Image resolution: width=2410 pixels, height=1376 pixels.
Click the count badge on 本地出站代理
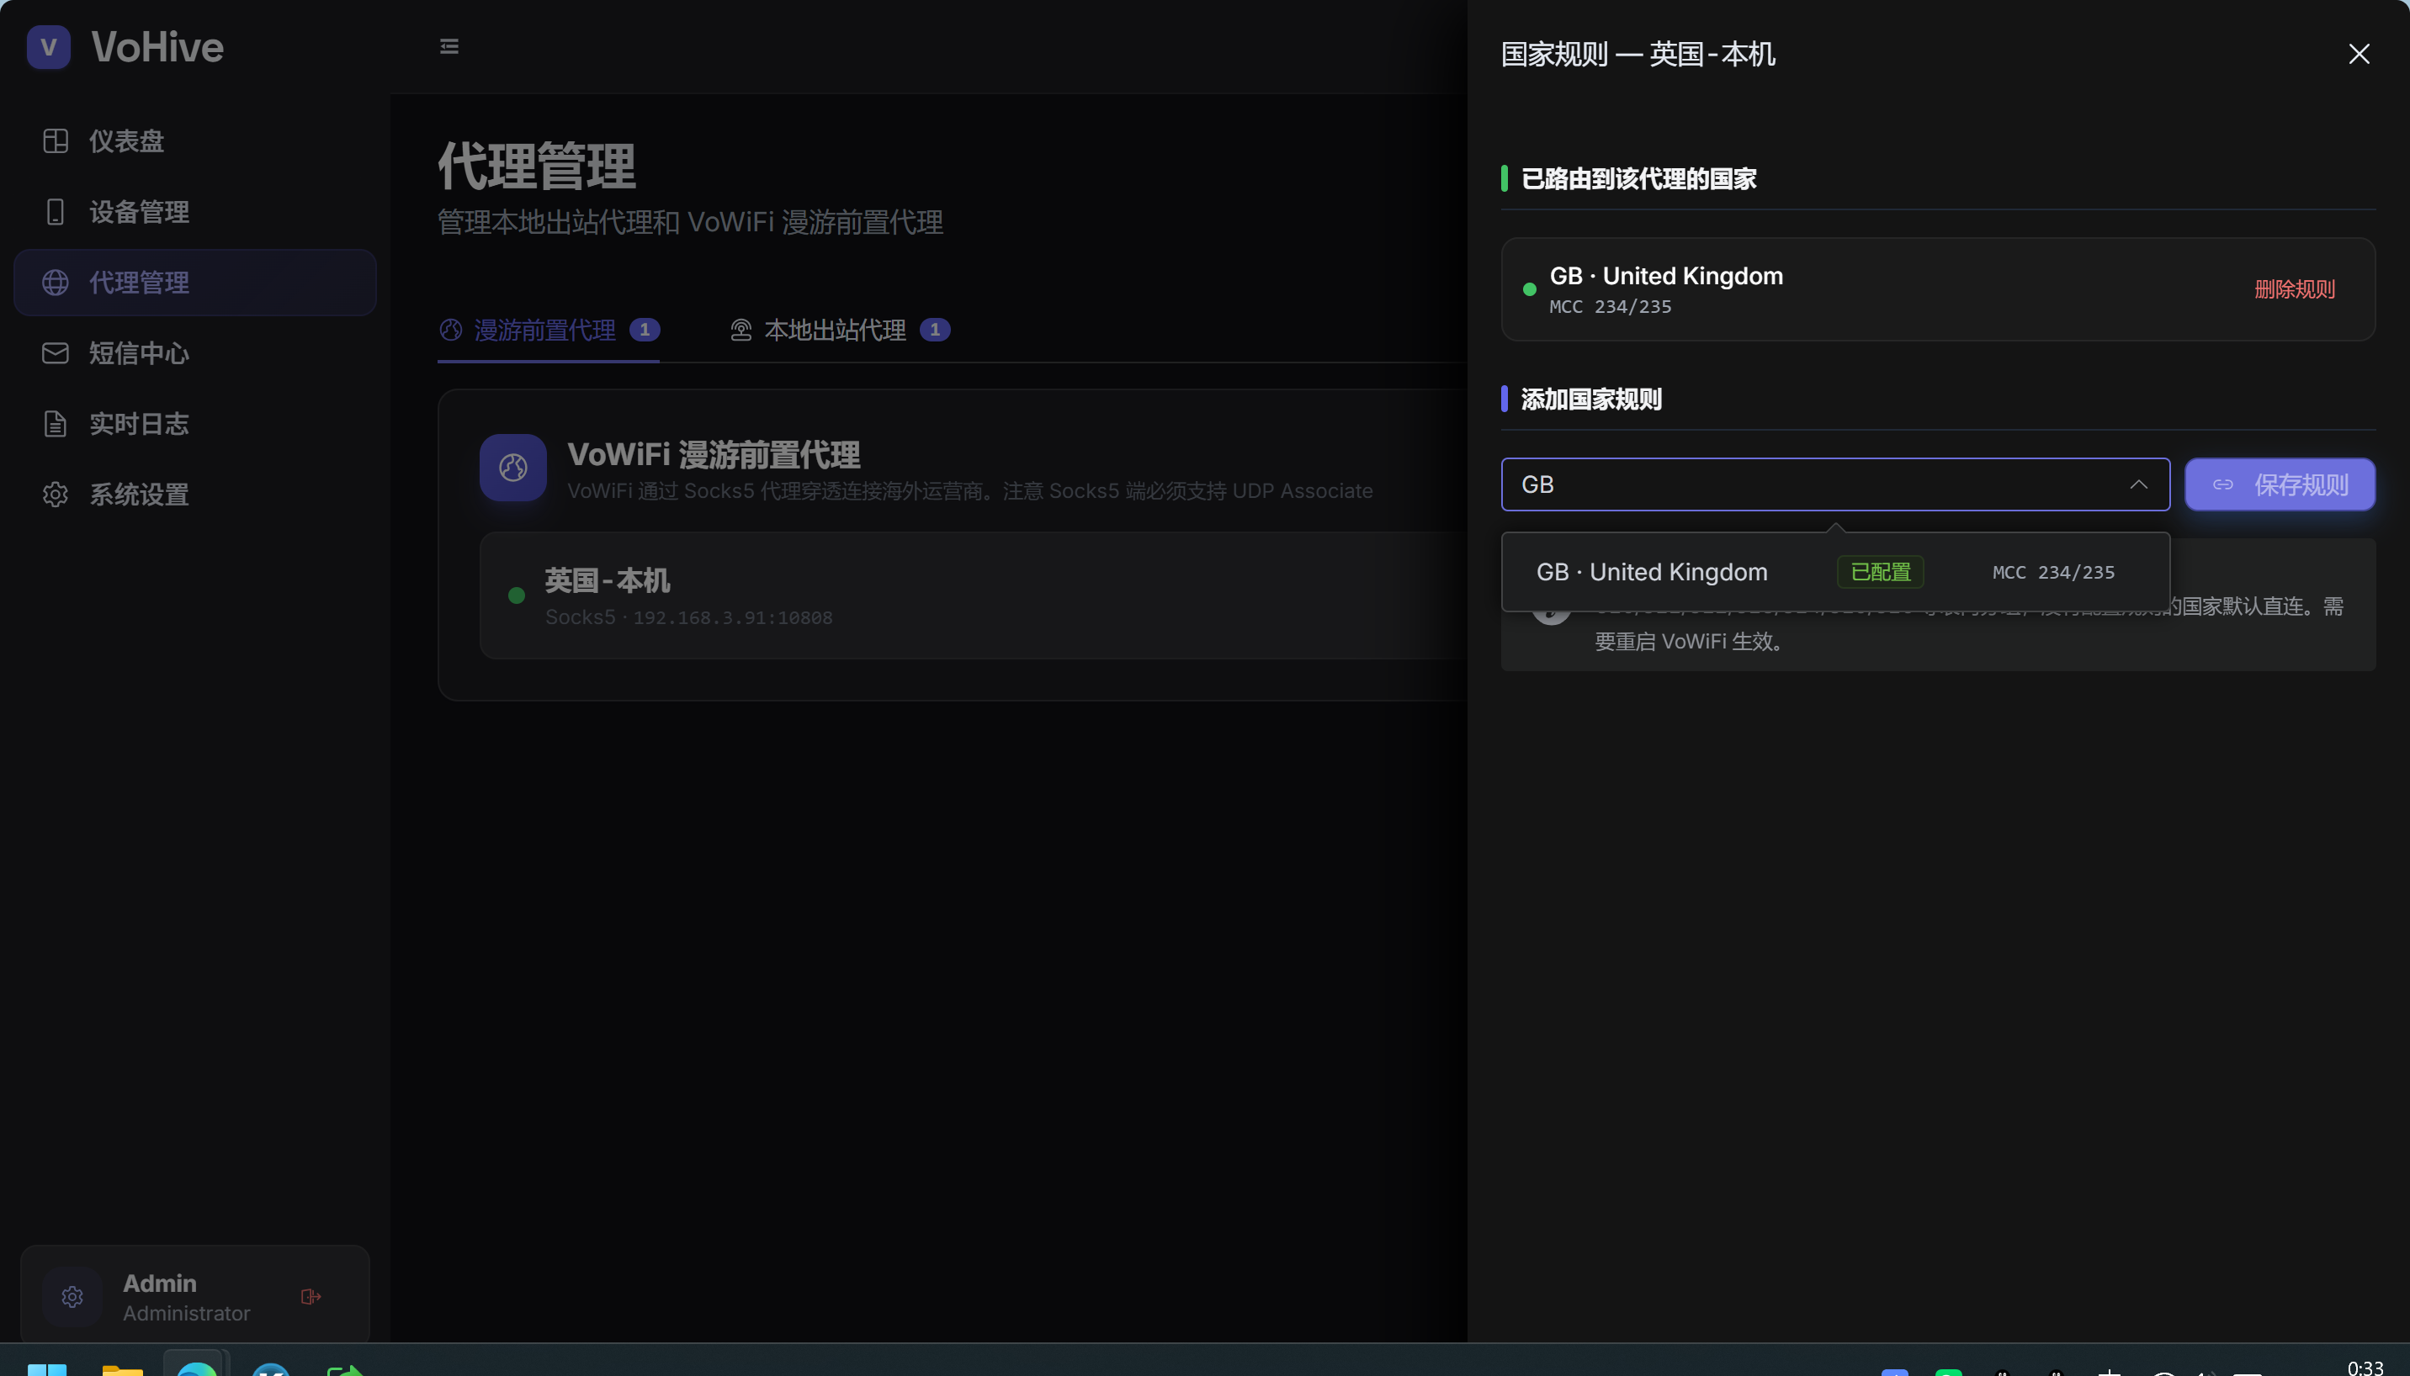(x=935, y=330)
